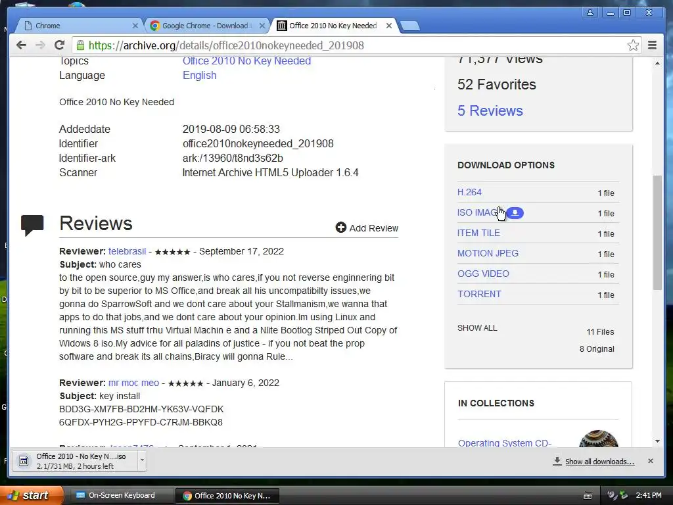Screen dimensions: 673x505
Task: Click the scrollbar up arrow
Action: click(x=657, y=64)
